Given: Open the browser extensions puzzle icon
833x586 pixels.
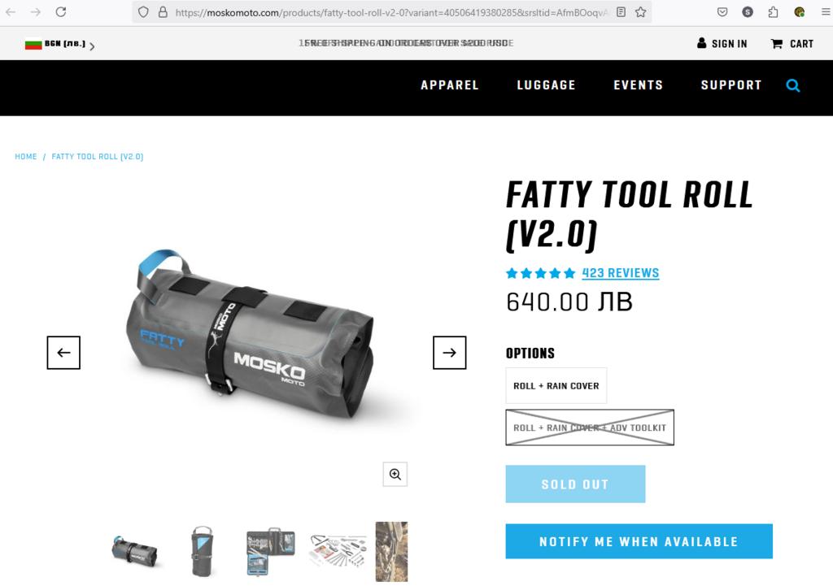Looking at the screenshot, I should pyautogui.click(x=773, y=11).
